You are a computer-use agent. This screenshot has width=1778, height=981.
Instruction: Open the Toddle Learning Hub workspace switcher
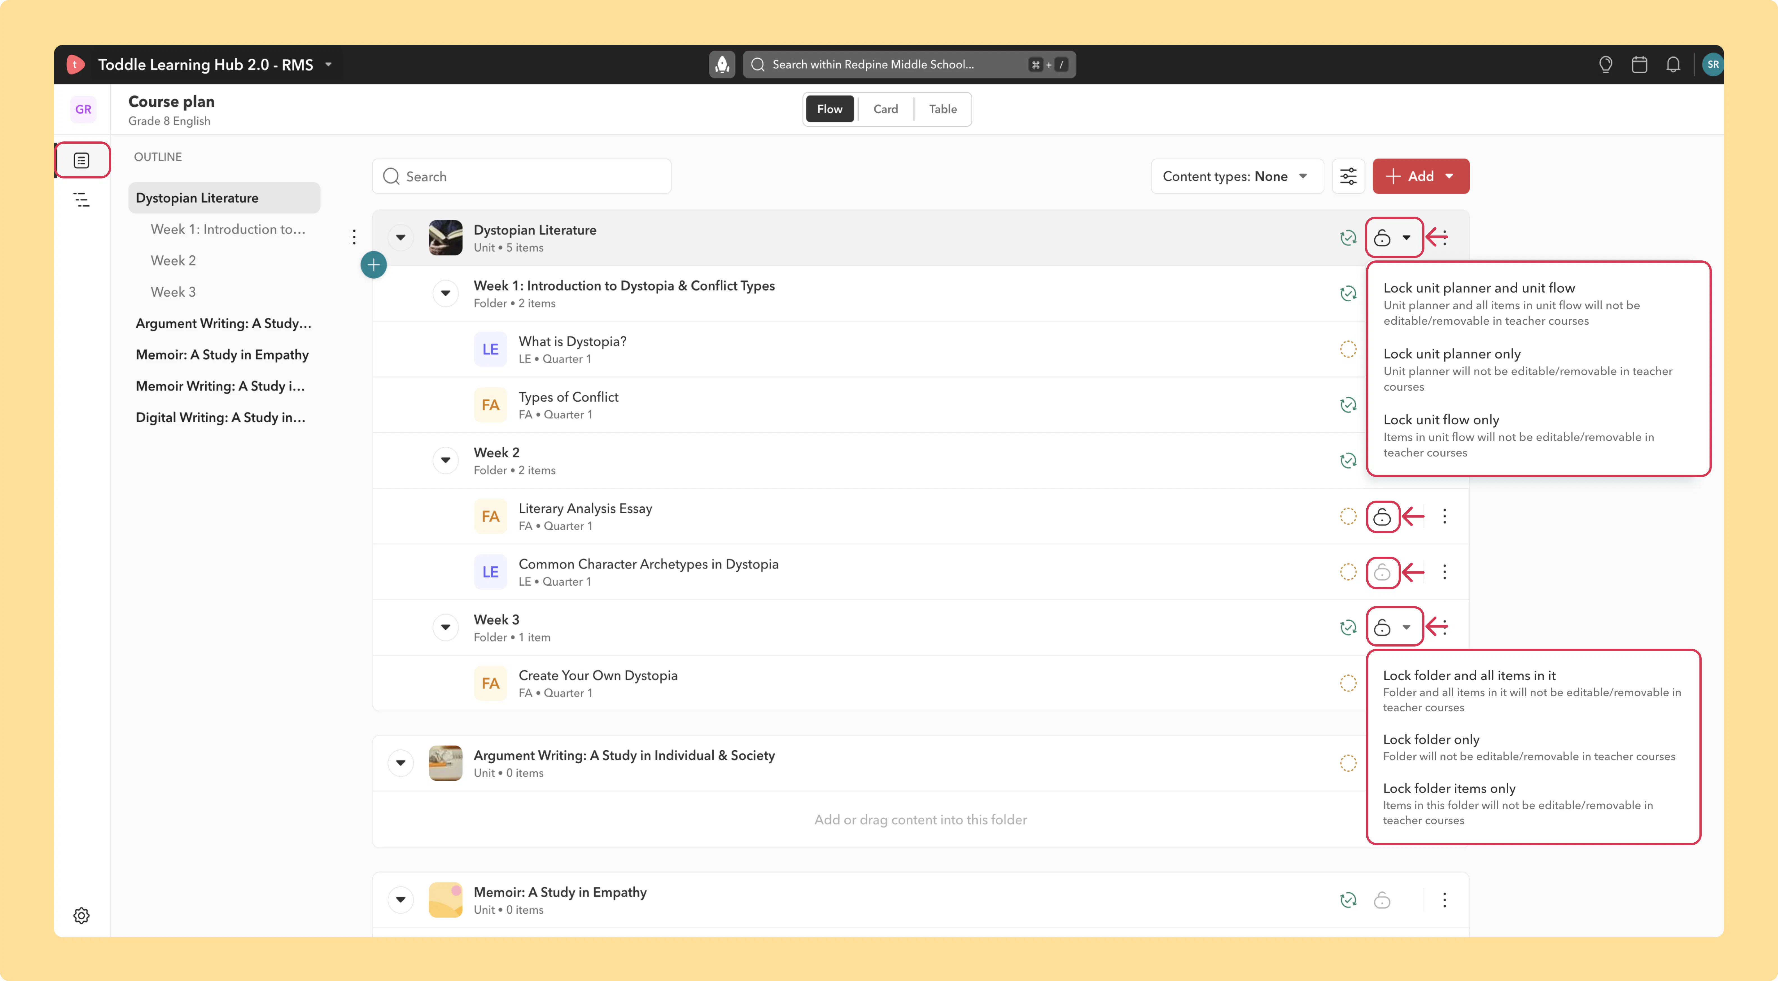[215, 64]
